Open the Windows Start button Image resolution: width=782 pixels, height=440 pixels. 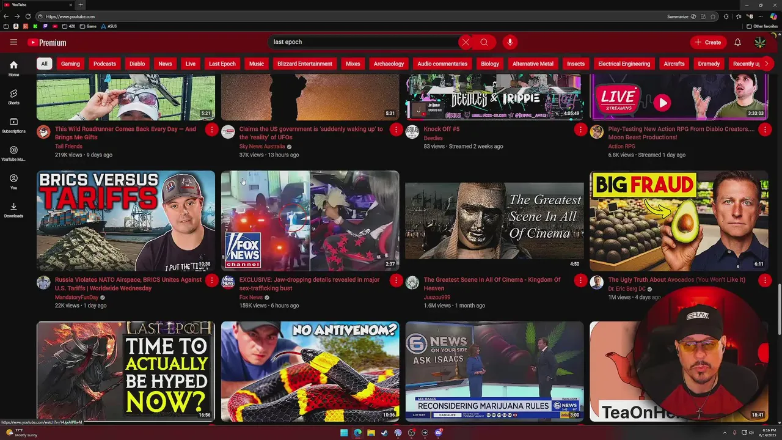pyautogui.click(x=344, y=433)
